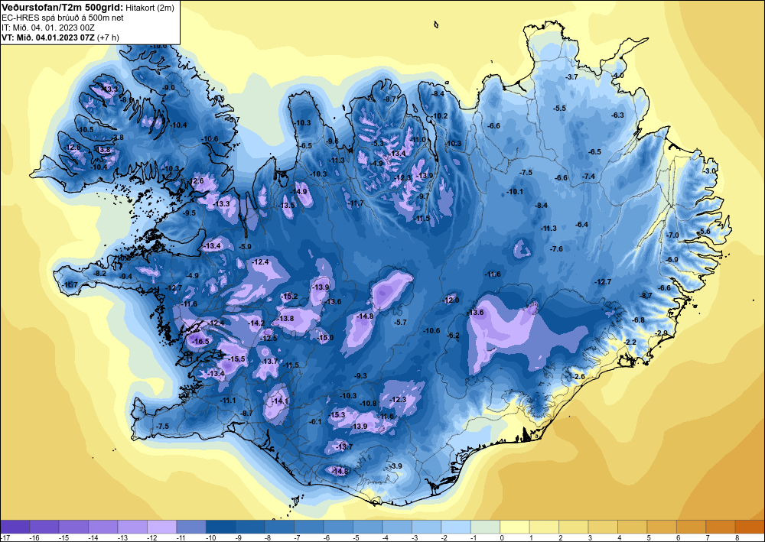This screenshot has width=765, height=542.
Task: Click the legend swatch between -4 and -3
Action: tap(397, 527)
